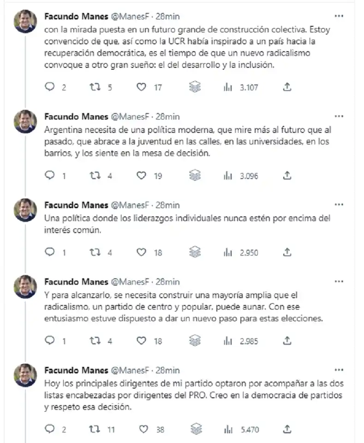Open view analytics on the first tweet
The width and height of the screenshot is (364, 443).
[x=228, y=86]
